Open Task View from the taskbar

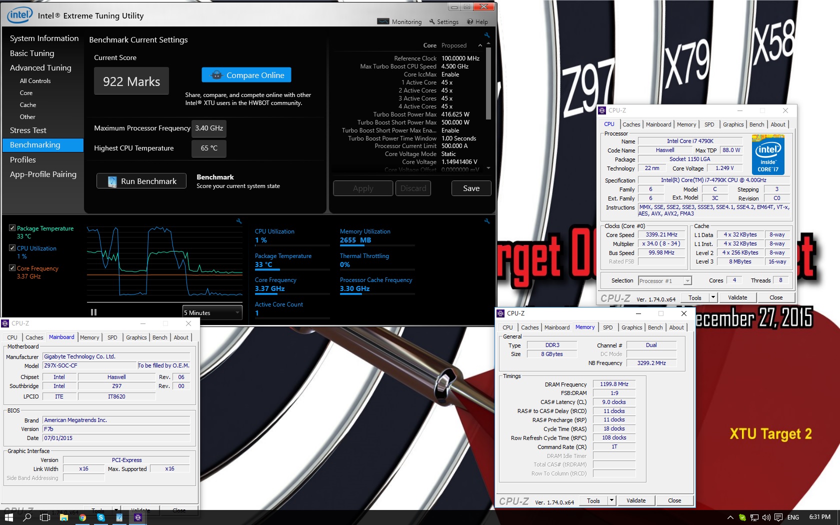pos(45,517)
